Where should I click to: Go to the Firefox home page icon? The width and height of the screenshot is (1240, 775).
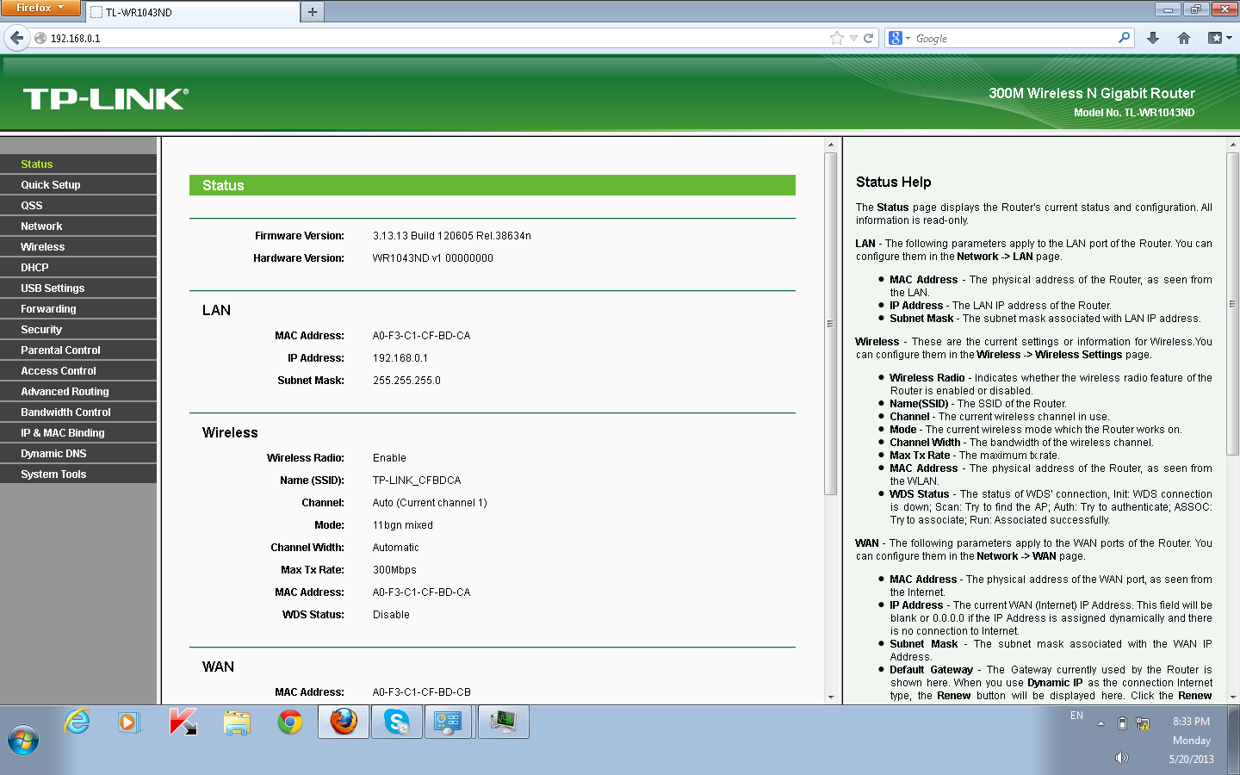point(1184,38)
